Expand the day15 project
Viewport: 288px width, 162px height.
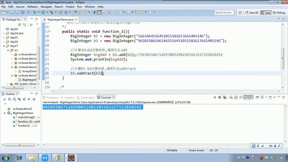pos(4,37)
